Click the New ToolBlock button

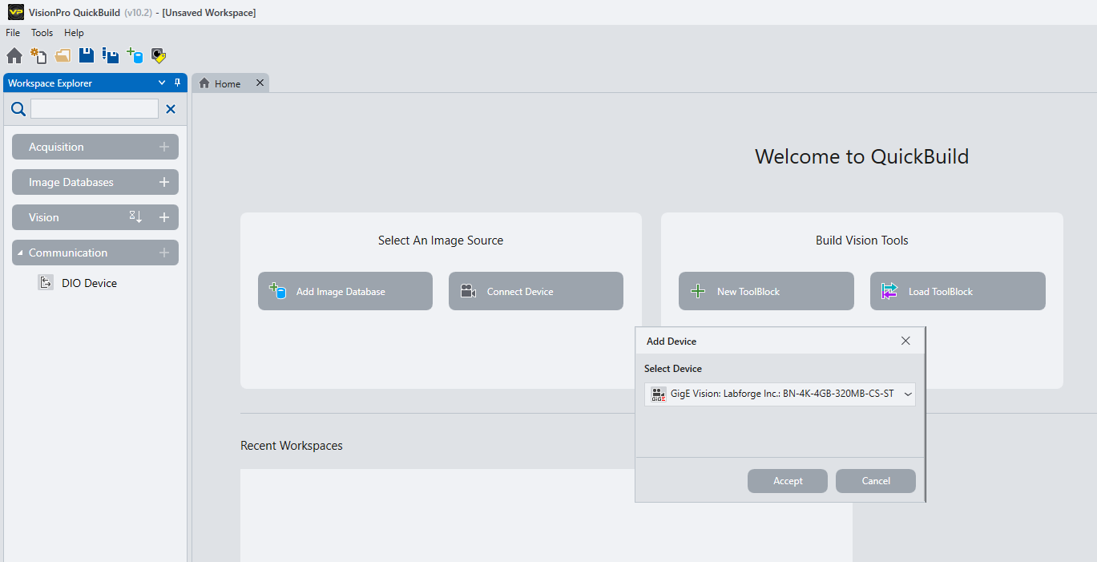[x=766, y=291]
